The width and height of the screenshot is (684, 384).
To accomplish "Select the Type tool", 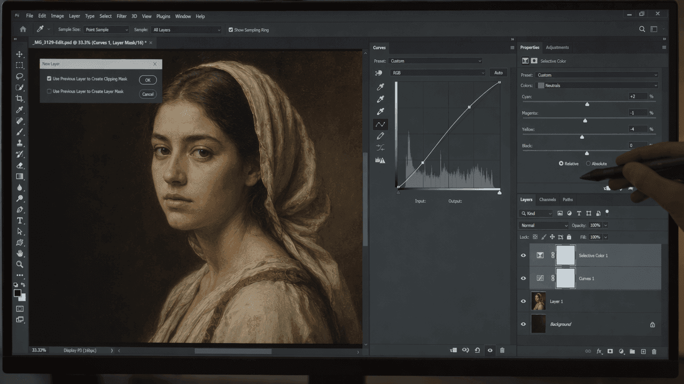I will 20,221.
